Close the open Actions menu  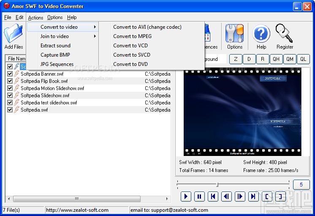point(35,17)
